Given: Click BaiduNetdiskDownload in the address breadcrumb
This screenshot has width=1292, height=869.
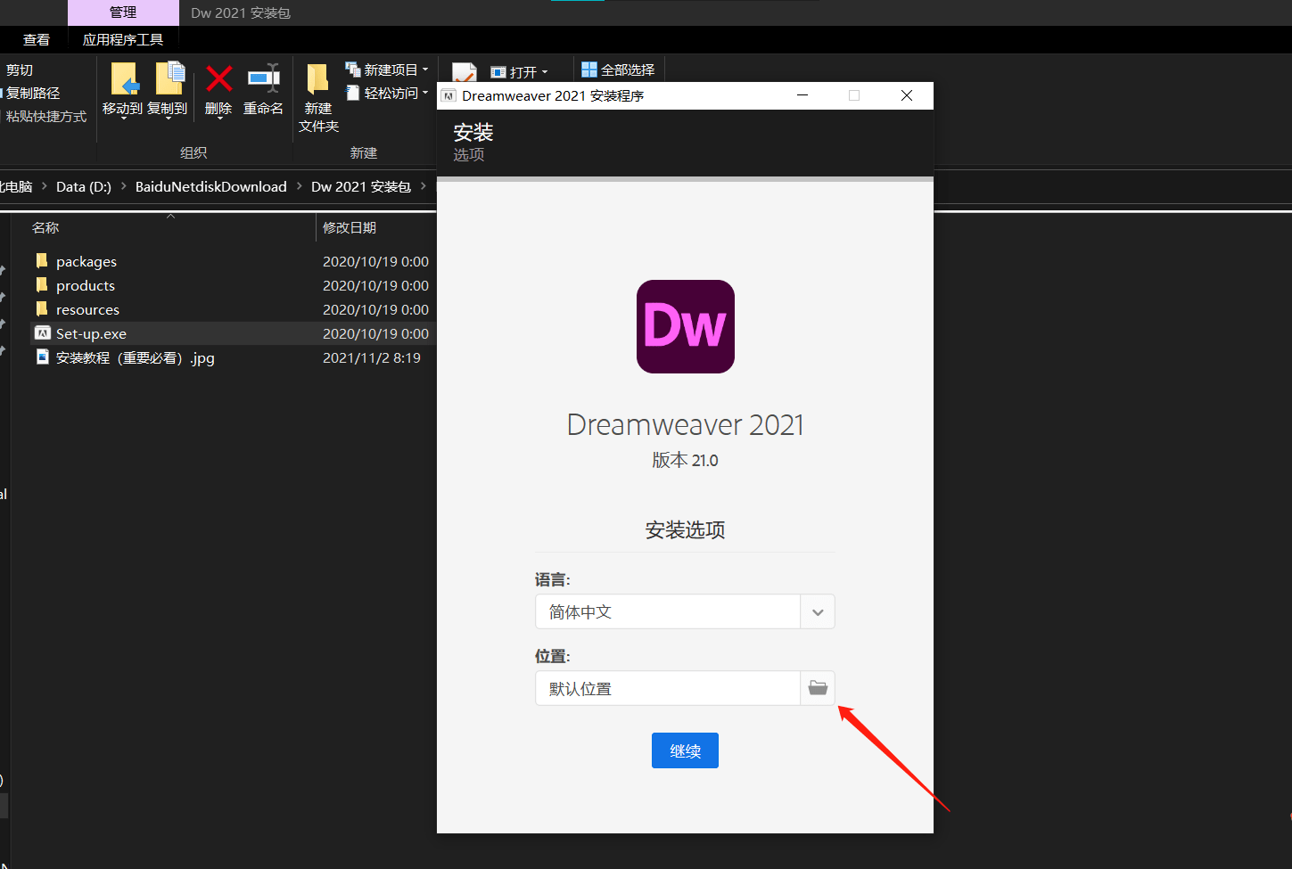Looking at the screenshot, I should click(x=211, y=186).
